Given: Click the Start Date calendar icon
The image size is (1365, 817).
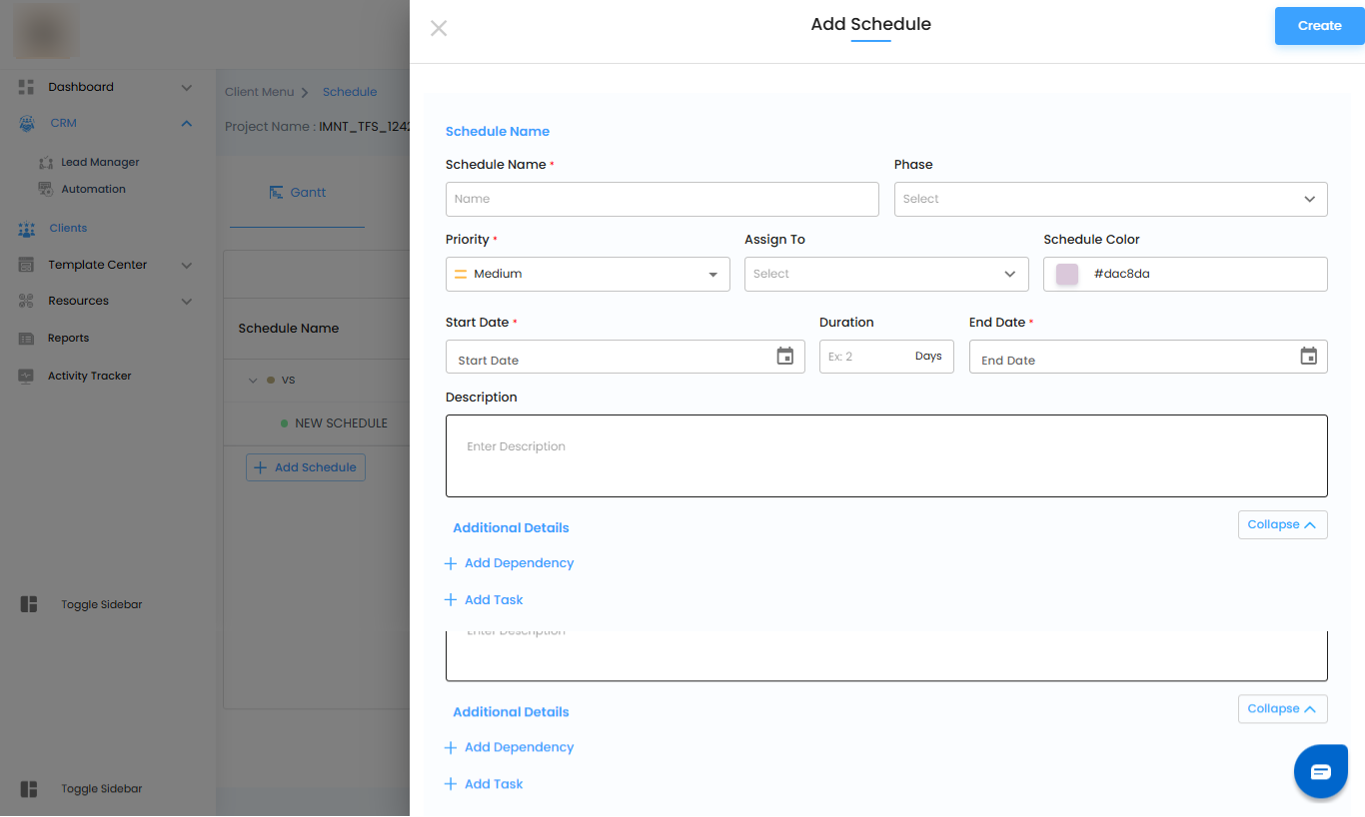Looking at the screenshot, I should 785,356.
